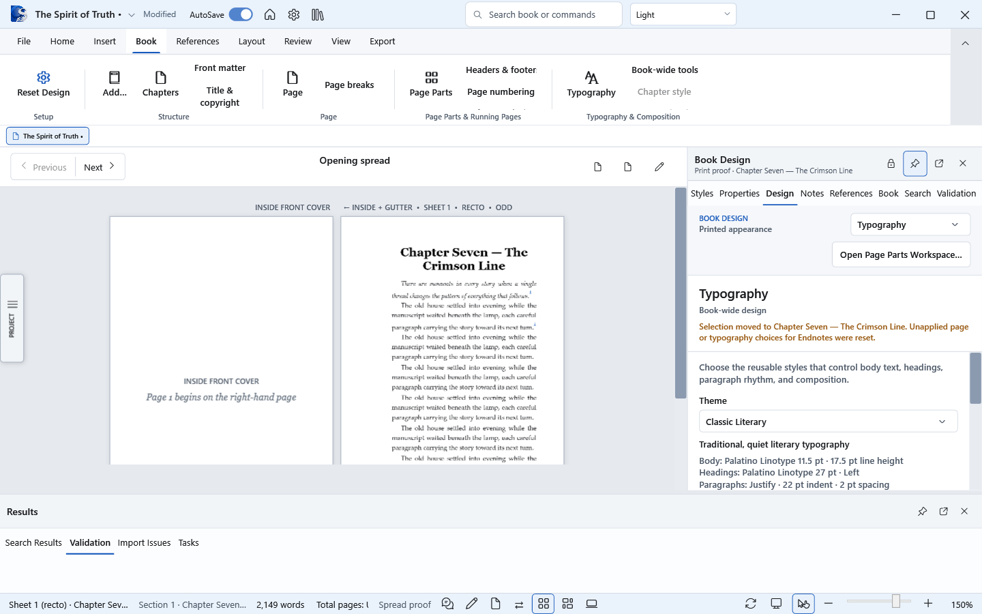This screenshot has width=982, height=614.
Task: Click the monitor display icon in status bar
Action: (776, 604)
